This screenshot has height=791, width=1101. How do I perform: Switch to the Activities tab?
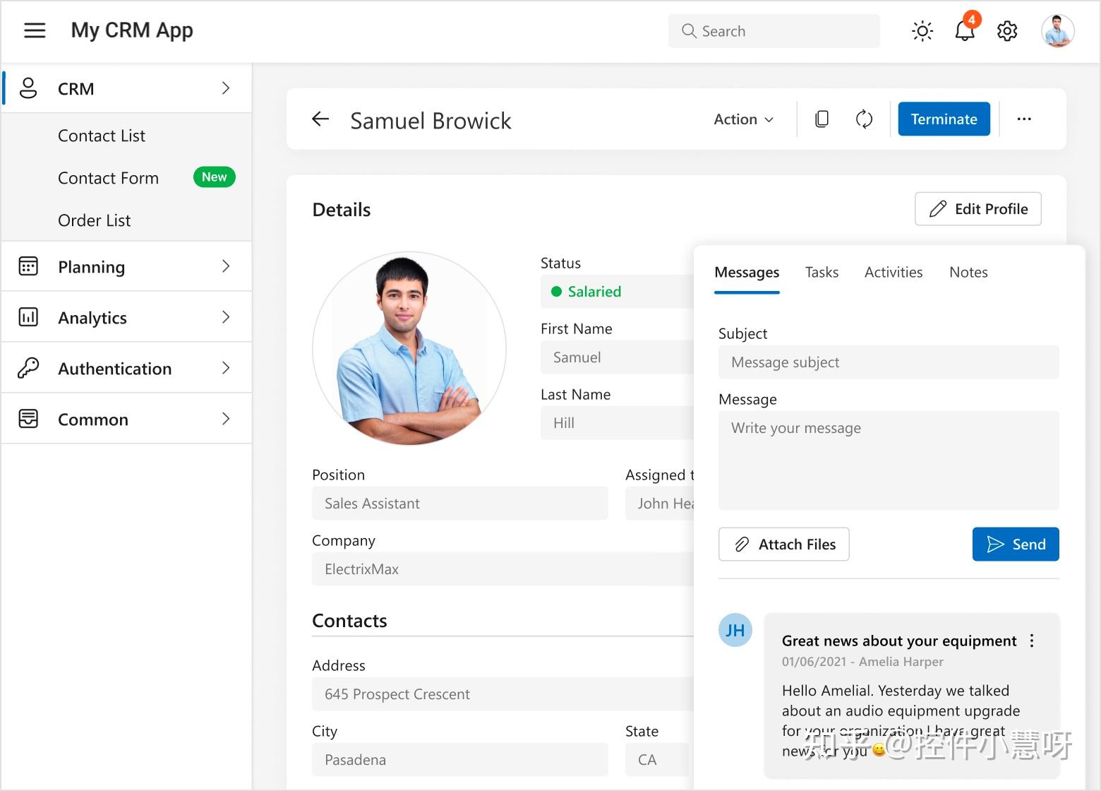pos(894,273)
